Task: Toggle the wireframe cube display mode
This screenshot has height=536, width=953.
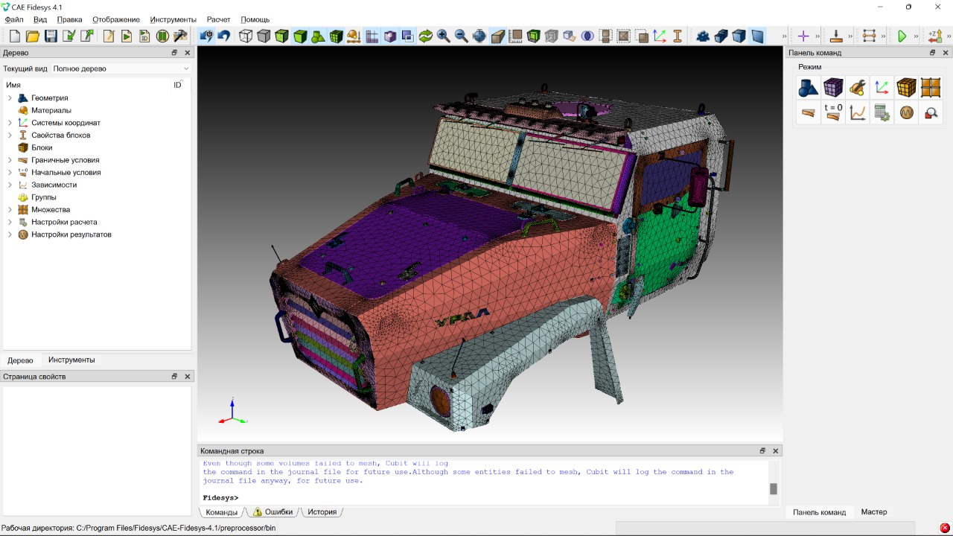Action: click(246, 36)
